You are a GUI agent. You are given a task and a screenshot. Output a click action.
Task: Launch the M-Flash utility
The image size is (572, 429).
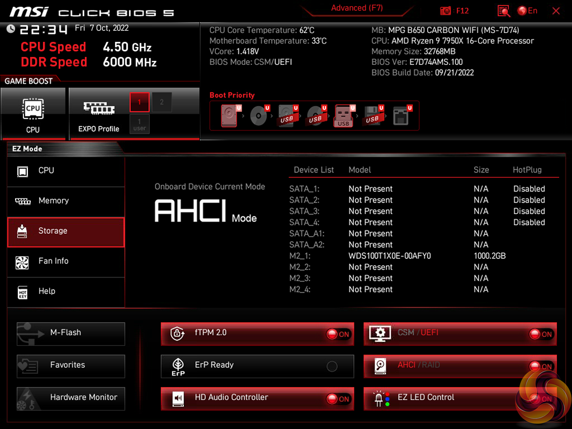click(x=71, y=333)
